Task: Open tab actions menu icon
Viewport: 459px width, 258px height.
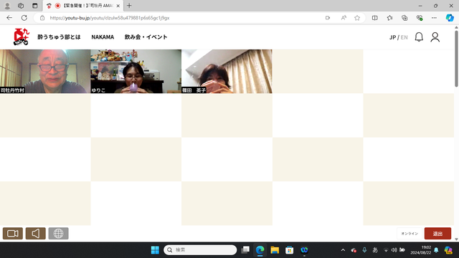Action: point(35,6)
